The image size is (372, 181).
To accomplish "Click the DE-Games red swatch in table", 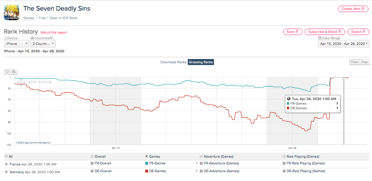I will point(147,171).
